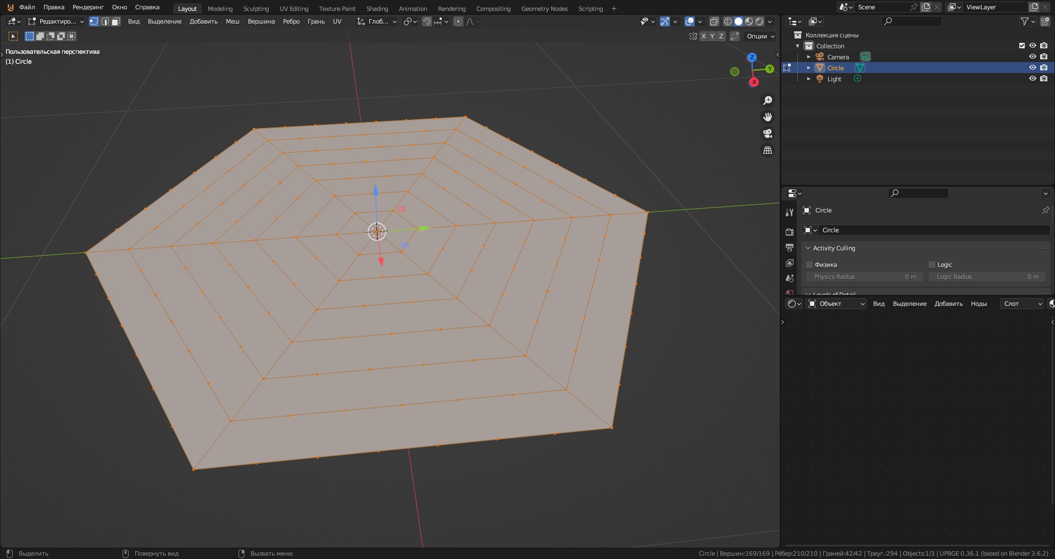This screenshot has height=559, width=1055.
Task: Enable the Logic checkbox
Action: pyautogui.click(x=932, y=265)
